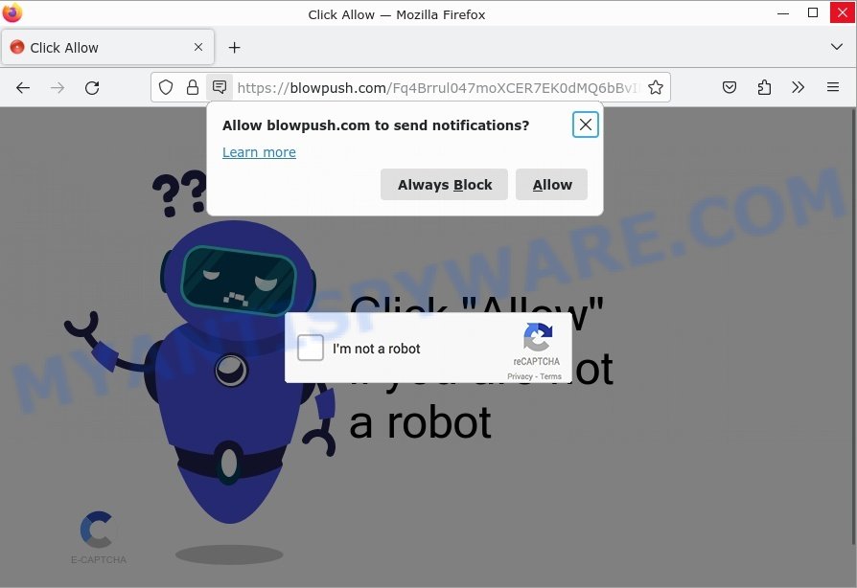Check the I'm not a robot box
The width and height of the screenshot is (857, 588).
(x=311, y=348)
